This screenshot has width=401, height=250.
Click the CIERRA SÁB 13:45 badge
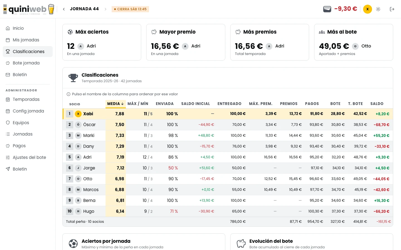pos(130,9)
